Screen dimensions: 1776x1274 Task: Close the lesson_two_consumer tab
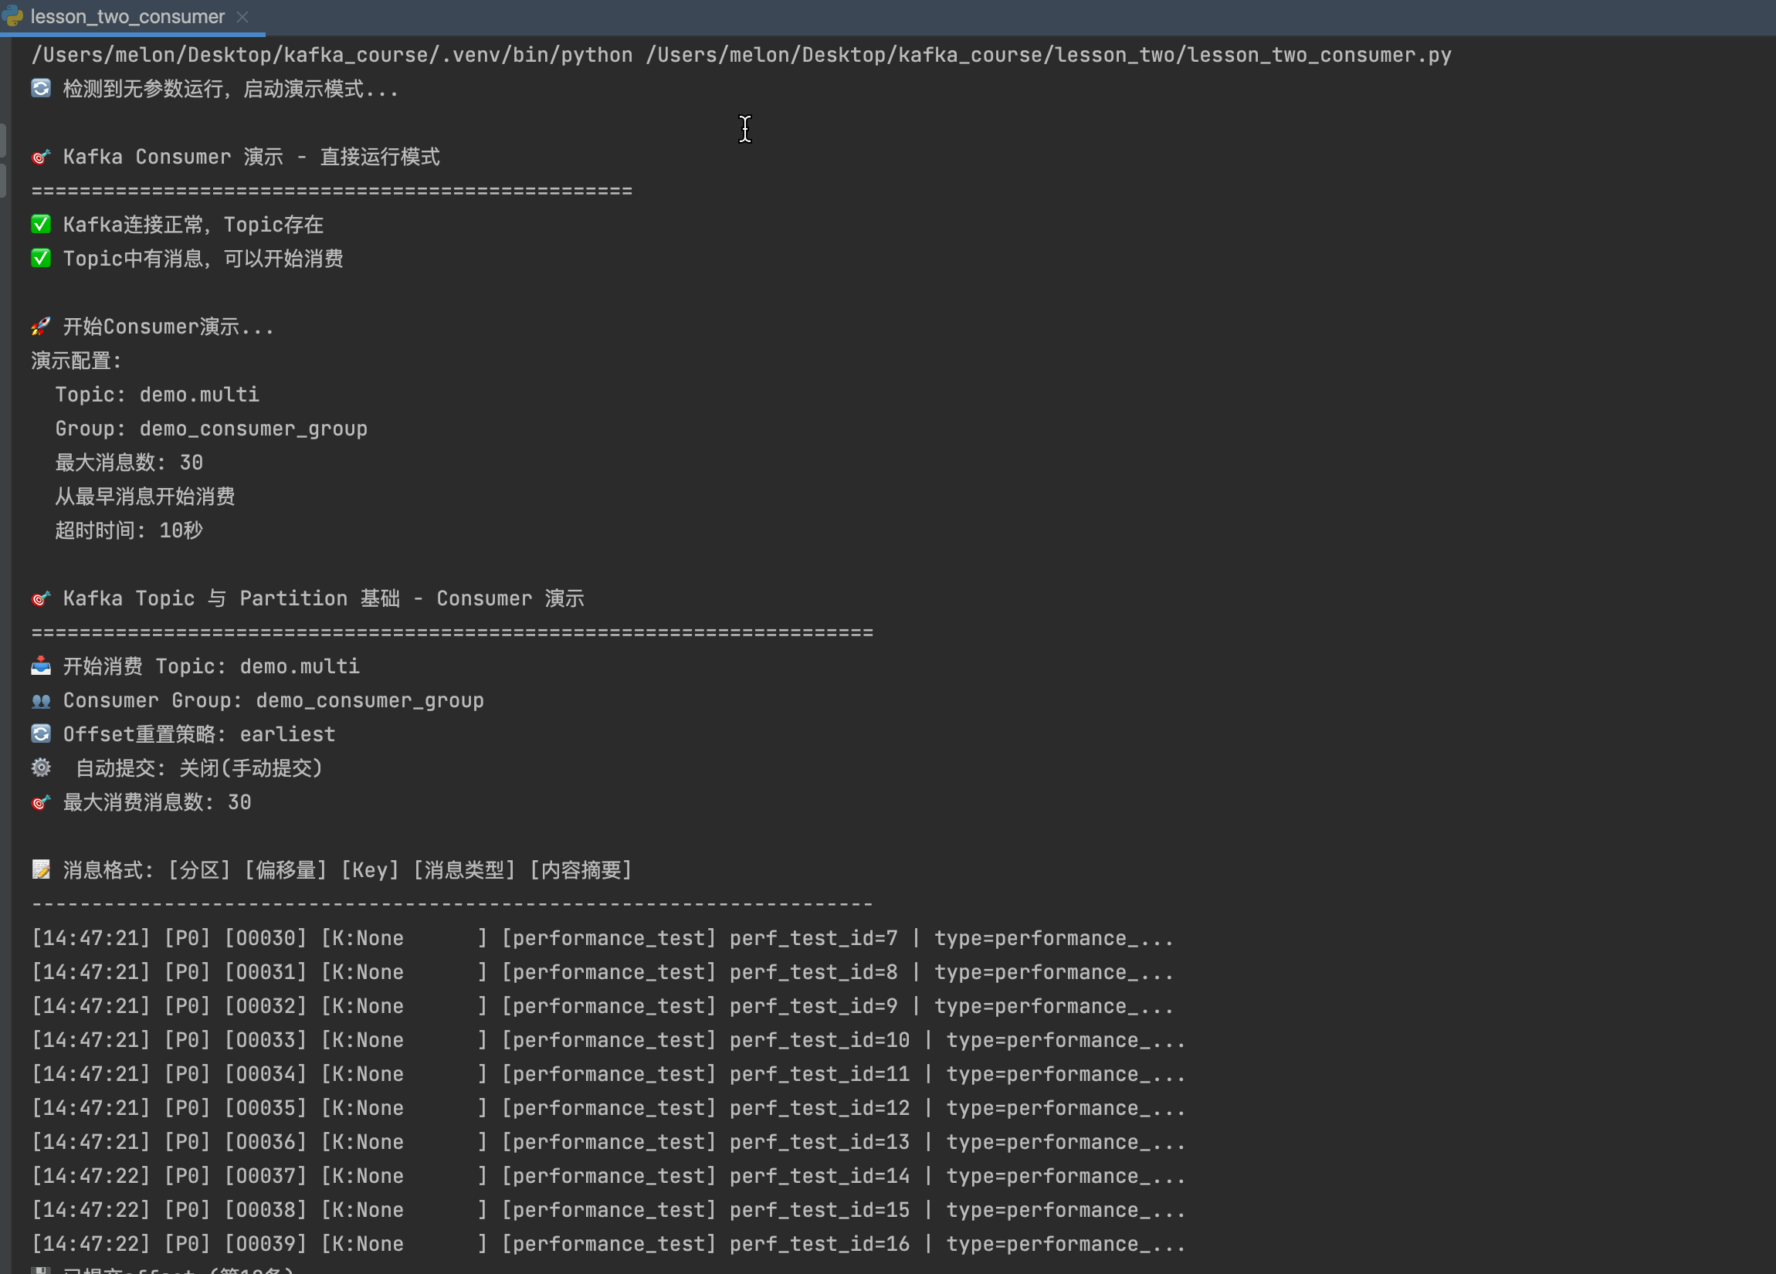242,16
